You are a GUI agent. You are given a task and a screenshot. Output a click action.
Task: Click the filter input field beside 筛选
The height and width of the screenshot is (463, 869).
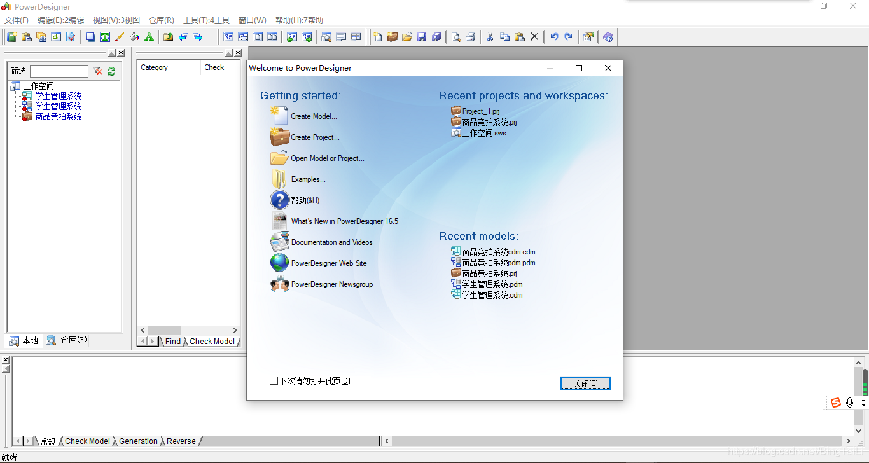click(x=59, y=71)
